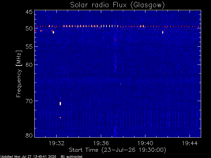Click the 55 MHz frequency label

tap(29, 47)
